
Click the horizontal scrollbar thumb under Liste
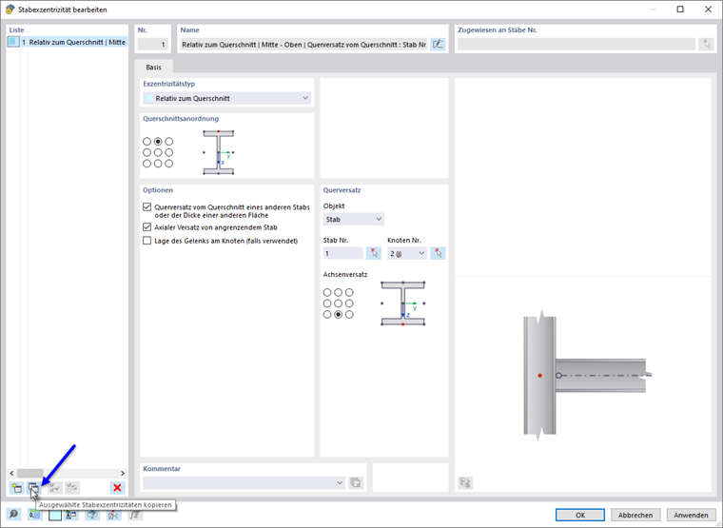tap(30, 473)
